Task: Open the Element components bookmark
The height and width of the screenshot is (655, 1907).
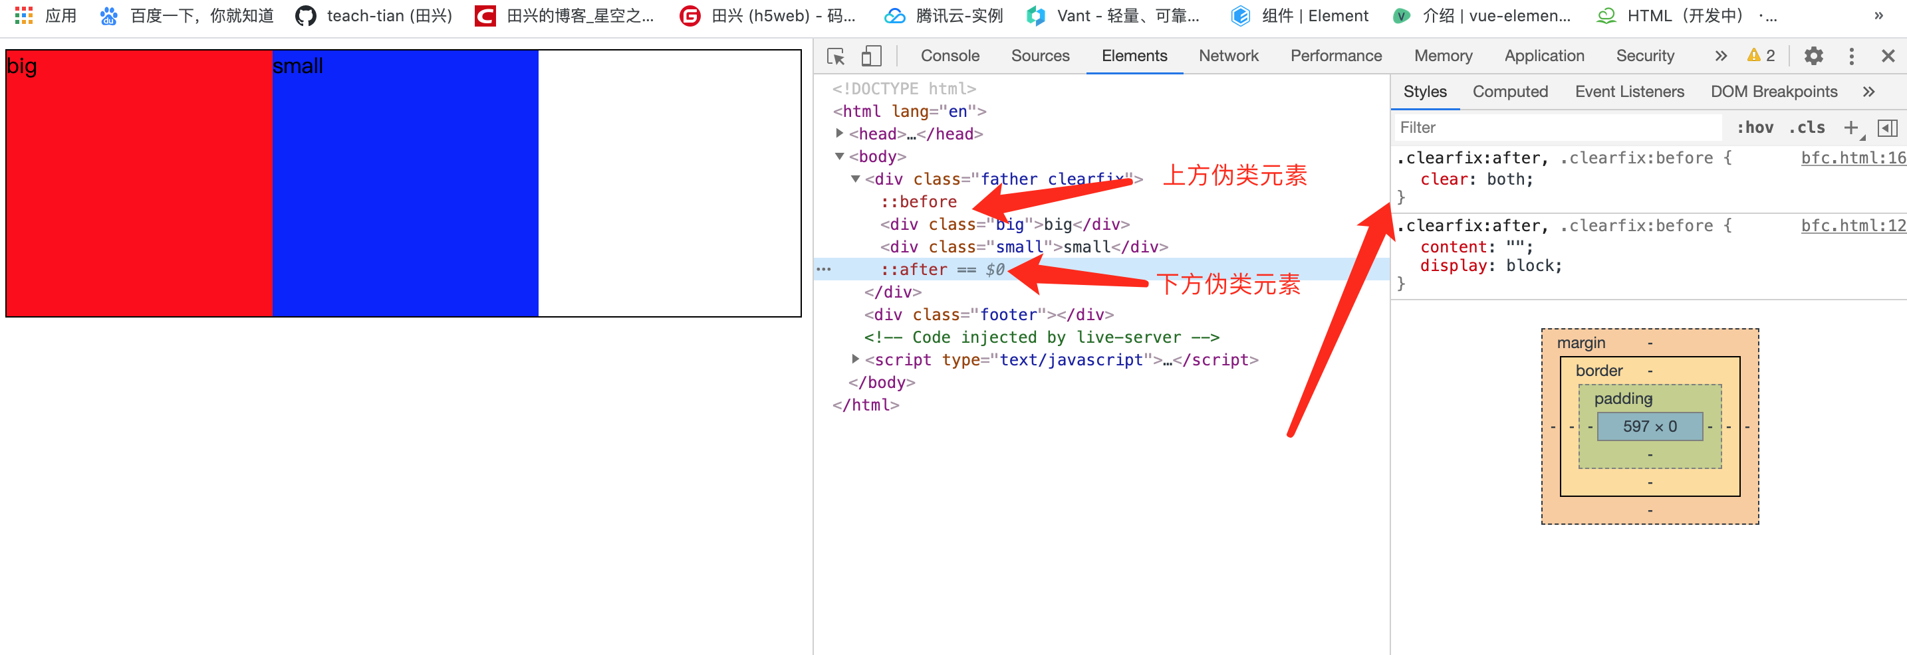Action: [x=1299, y=15]
